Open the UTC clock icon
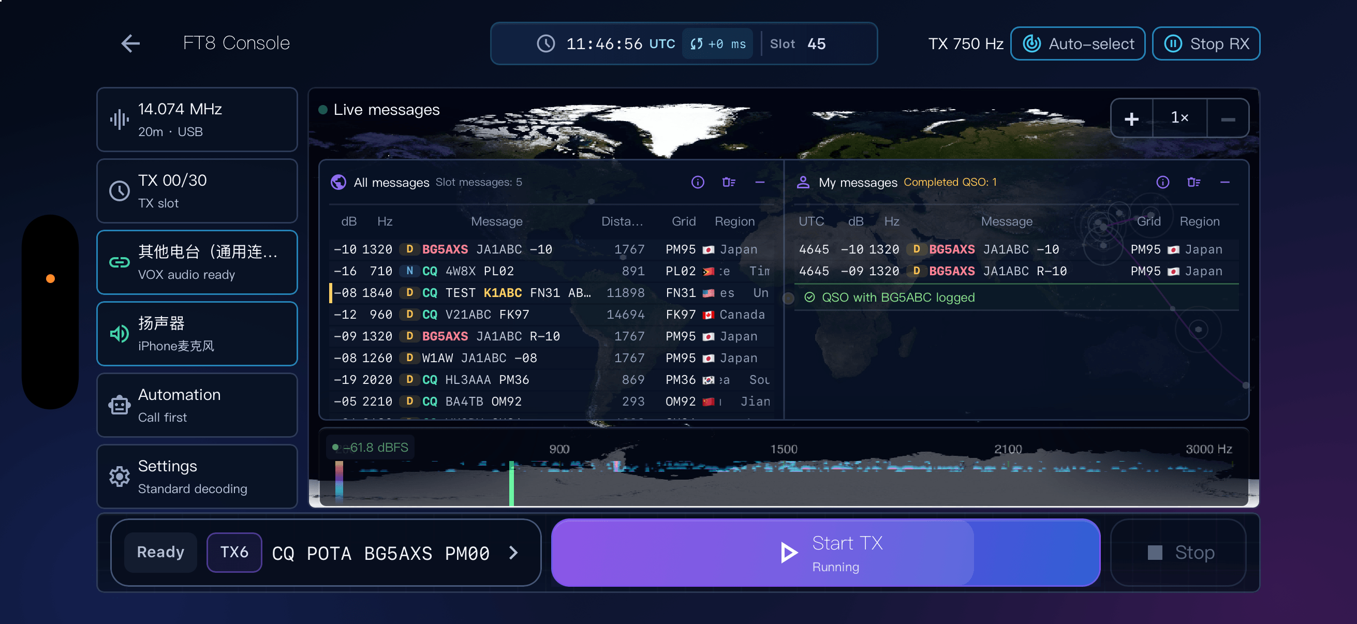1357x624 pixels. [x=545, y=43]
